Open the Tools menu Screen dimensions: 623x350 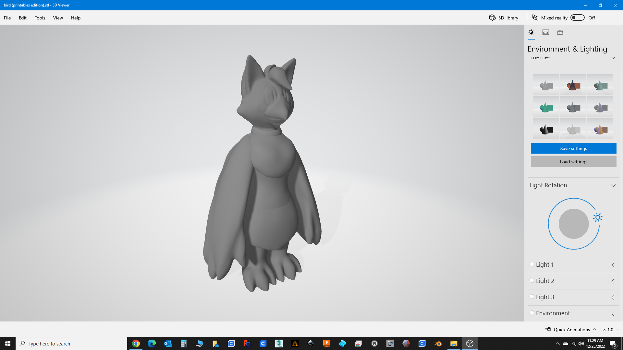40,18
